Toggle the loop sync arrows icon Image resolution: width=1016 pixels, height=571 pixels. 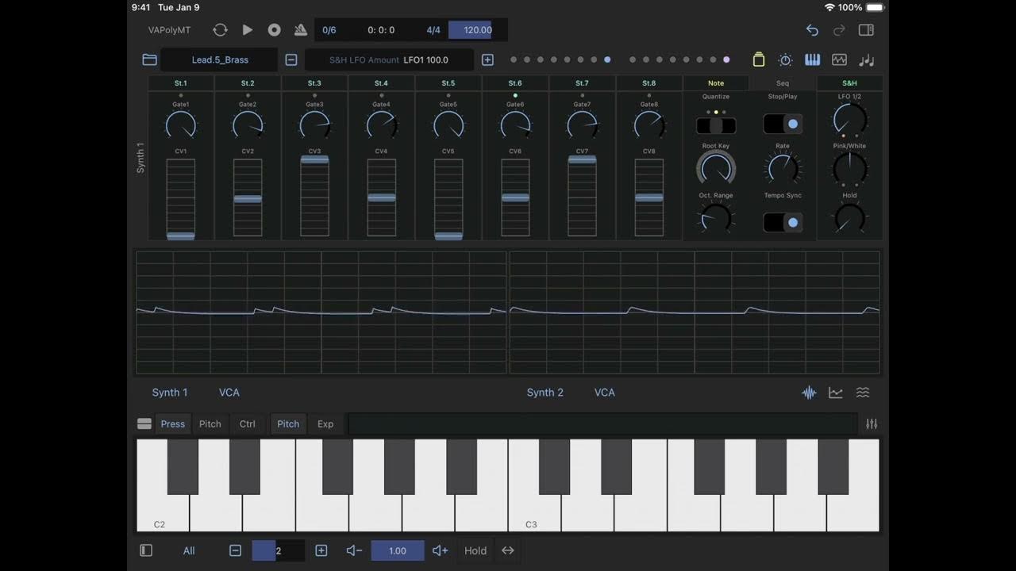point(221,30)
